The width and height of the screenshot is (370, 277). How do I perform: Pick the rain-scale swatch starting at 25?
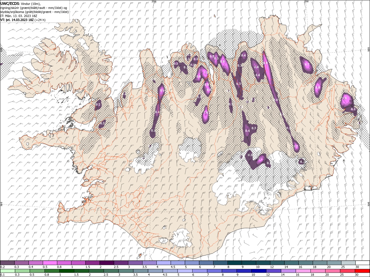347,271
